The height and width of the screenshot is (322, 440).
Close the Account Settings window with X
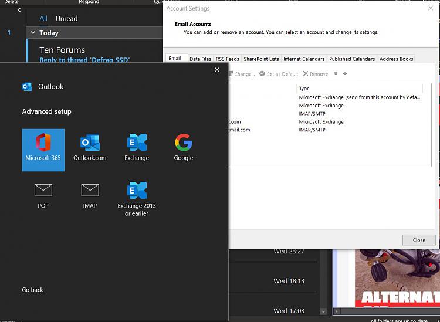431,8
